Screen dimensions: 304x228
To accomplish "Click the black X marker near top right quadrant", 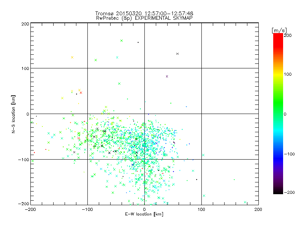I will tap(177, 54).
